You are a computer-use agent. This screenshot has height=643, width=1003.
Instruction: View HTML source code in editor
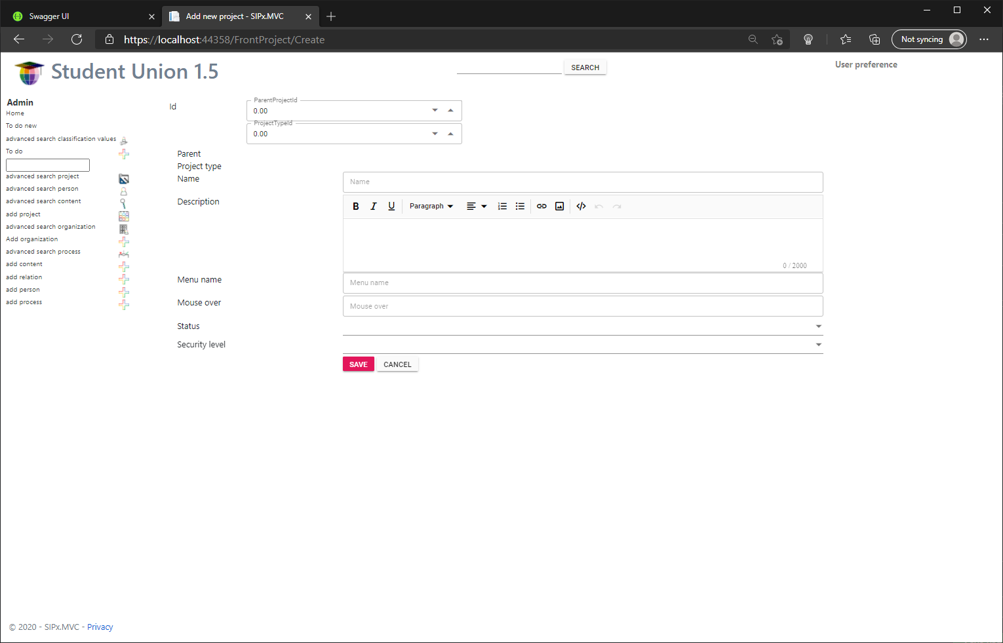pyautogui.click(x=581, y=206)
